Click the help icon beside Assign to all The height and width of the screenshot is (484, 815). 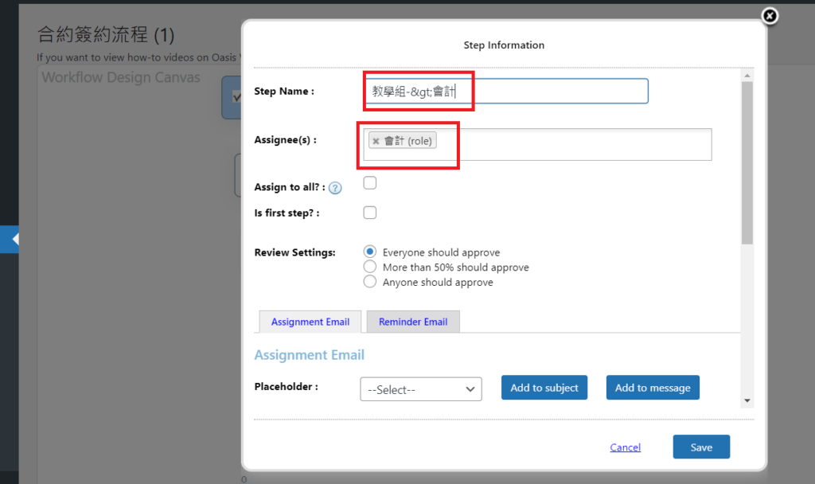pyautogui.click(x=335, y=188)
